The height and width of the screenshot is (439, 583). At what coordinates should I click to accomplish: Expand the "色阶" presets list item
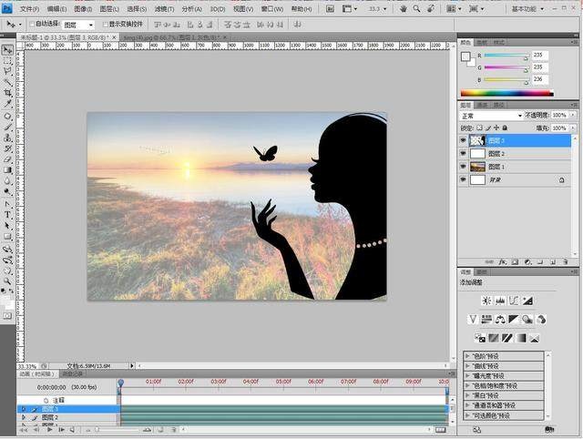(468, 354)
